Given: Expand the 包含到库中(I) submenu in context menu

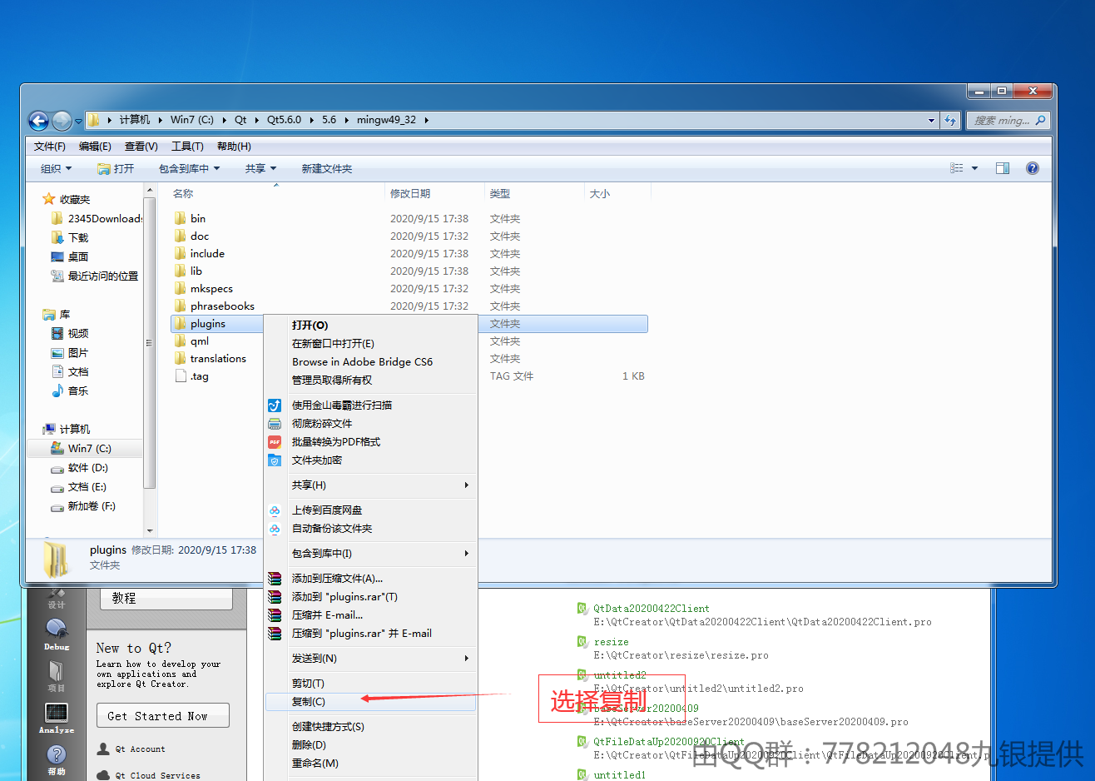Looking at the screenshot, I should [371, 554].
